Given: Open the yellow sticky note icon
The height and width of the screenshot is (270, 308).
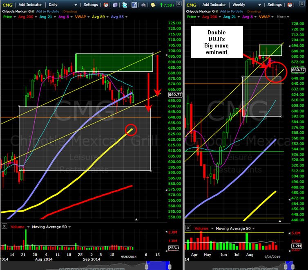Looking at the screenshot, I should coord(153,5).
